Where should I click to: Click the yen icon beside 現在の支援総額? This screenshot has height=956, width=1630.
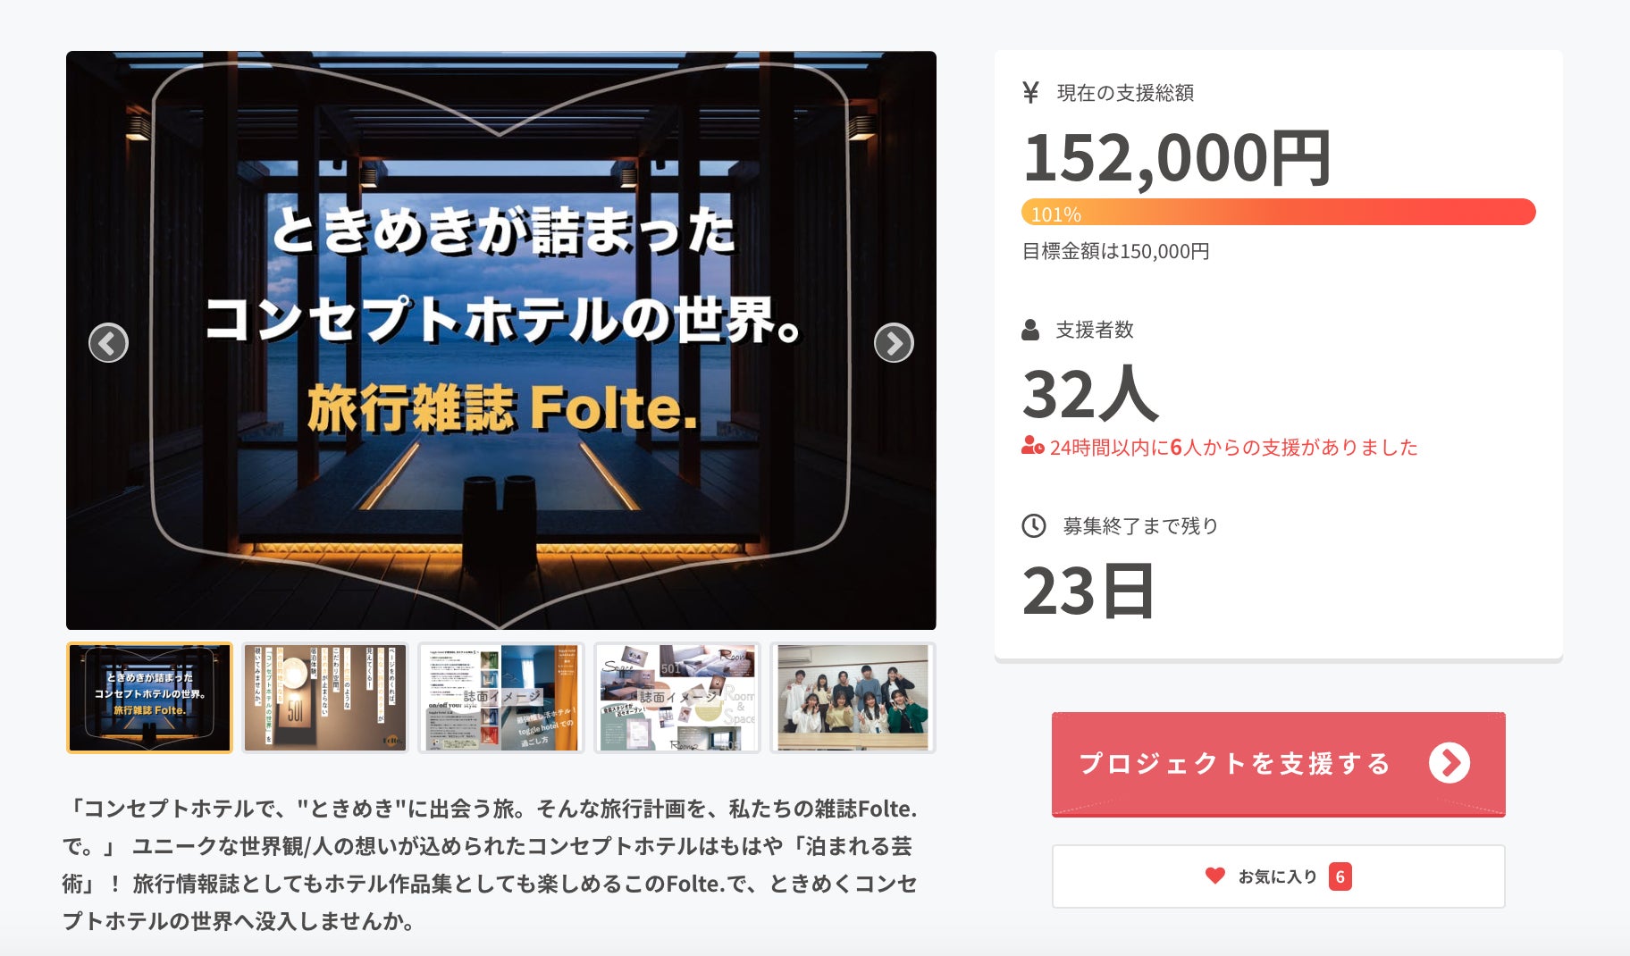(1030, 93)
